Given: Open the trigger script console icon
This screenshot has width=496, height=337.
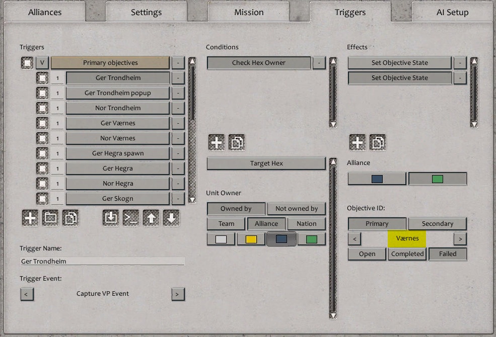Looking at the screenshot, I should 131,218.
